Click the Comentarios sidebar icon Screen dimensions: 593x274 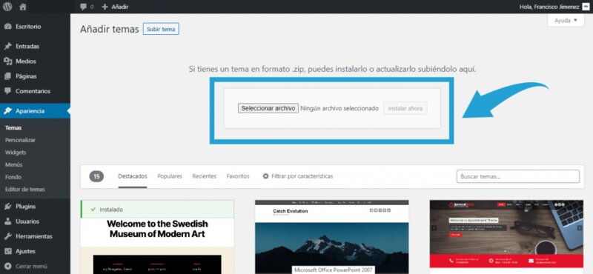coord(7,91)
